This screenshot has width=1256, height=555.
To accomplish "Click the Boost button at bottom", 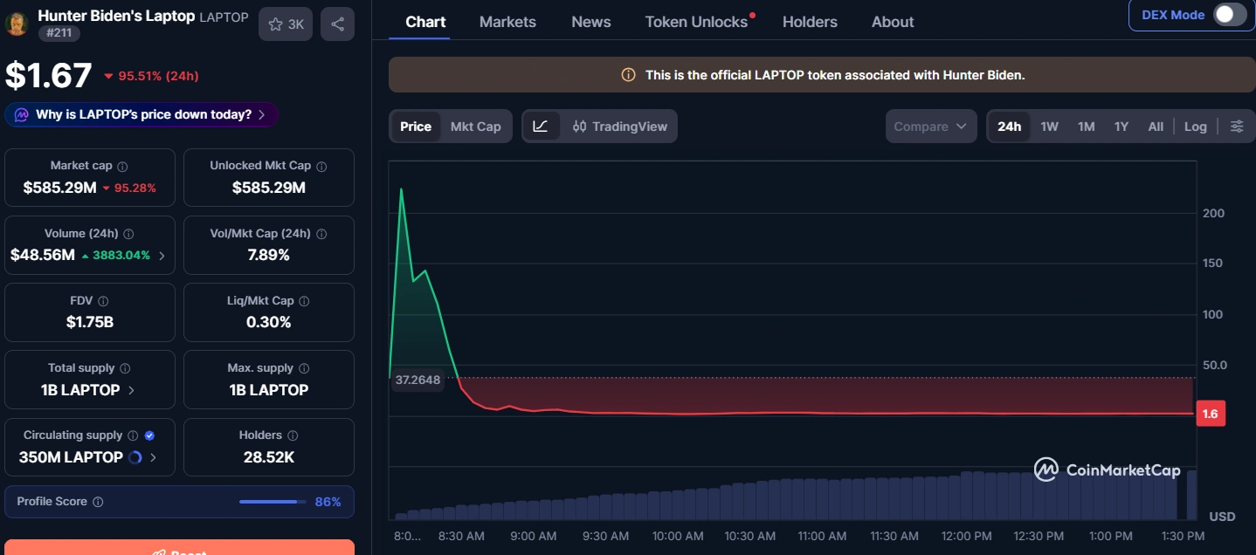I will (179, 548).
